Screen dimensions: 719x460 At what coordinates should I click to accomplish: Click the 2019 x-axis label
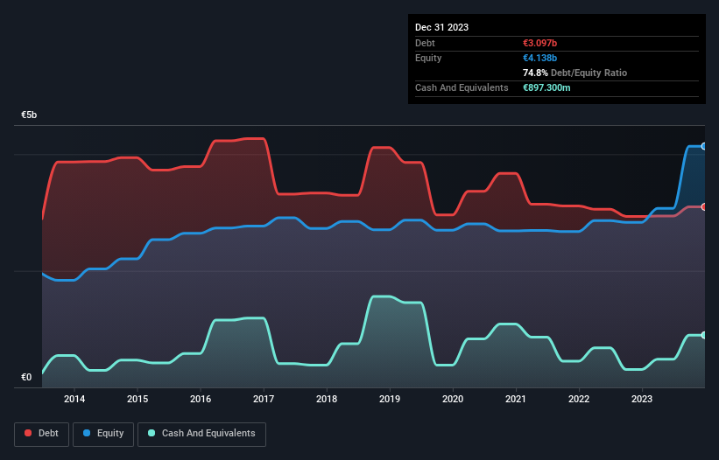point(390,399)
